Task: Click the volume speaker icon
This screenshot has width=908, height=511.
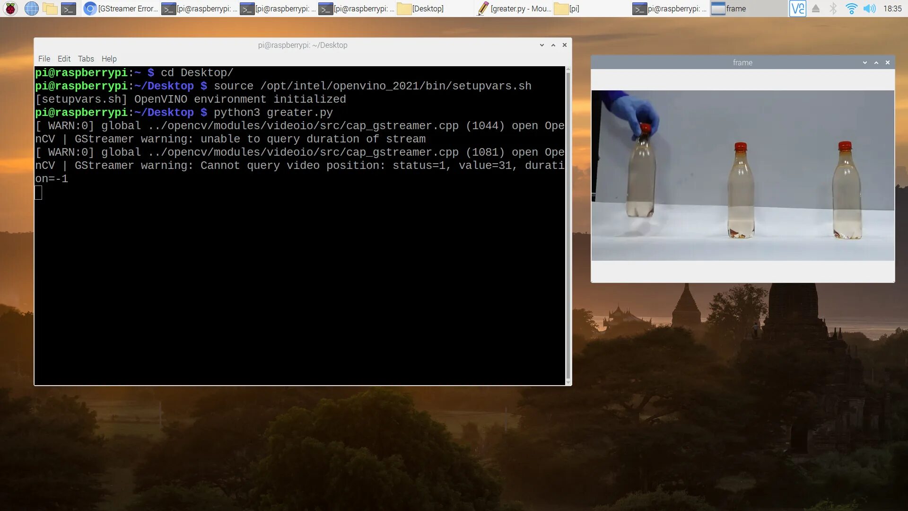Action: tap(869, 9)
